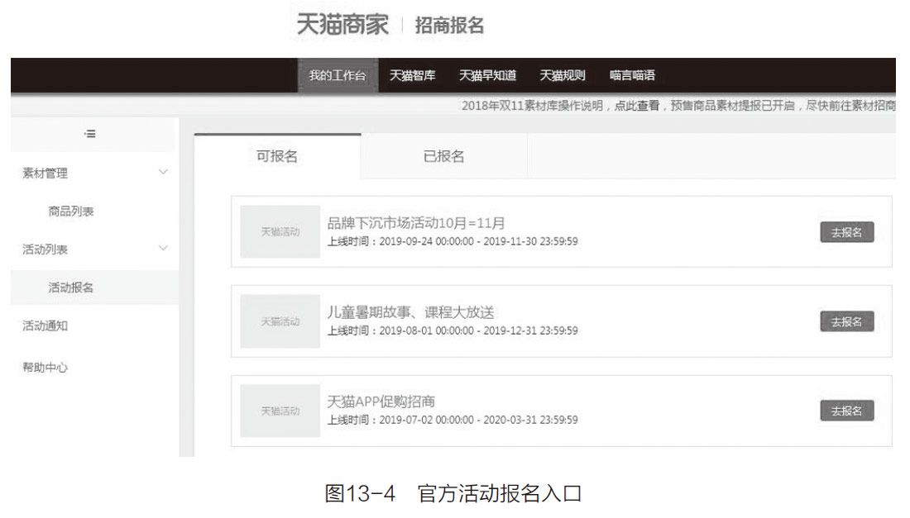Click the thumbnail of 天猫APP促购招商 activity

pyautogui.click(x=280, y=411)
